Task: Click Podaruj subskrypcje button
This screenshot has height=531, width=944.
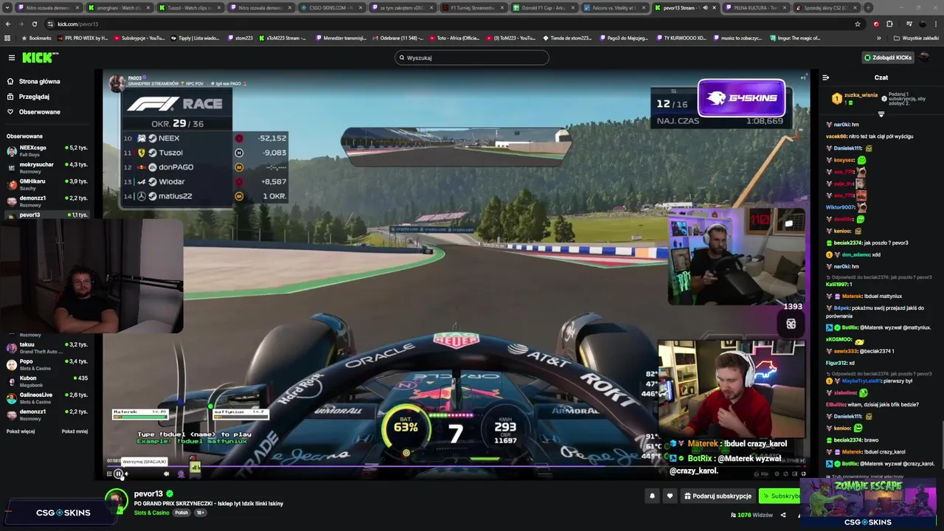Action: (718, 496)
